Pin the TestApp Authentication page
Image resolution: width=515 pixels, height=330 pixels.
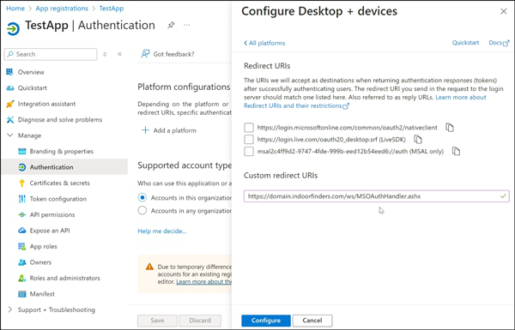[x=171, y=25]
